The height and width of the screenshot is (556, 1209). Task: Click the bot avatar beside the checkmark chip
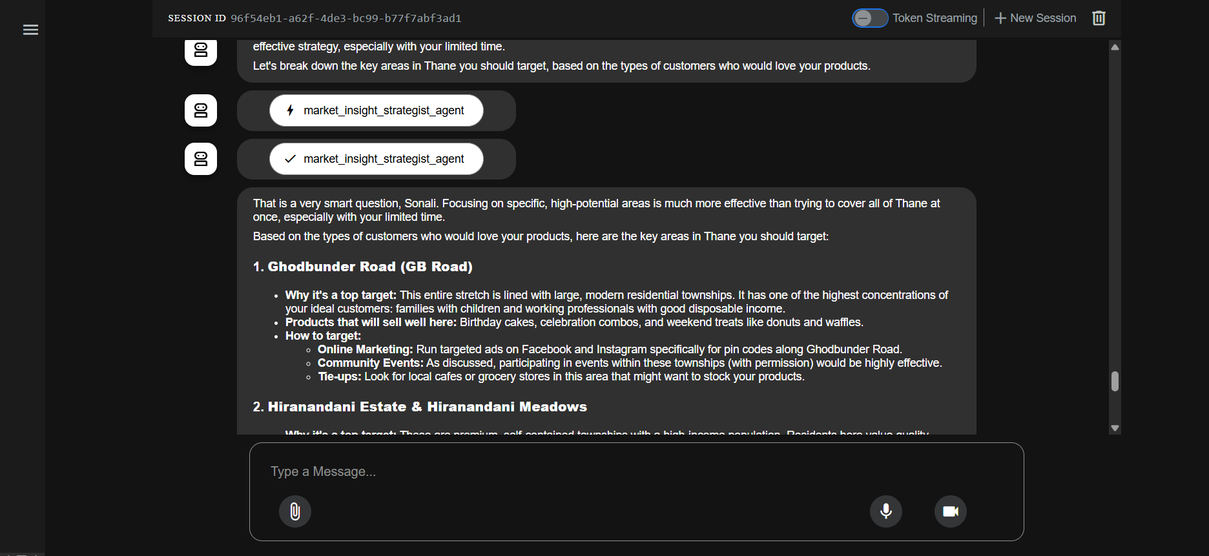[x=201, y=159]
